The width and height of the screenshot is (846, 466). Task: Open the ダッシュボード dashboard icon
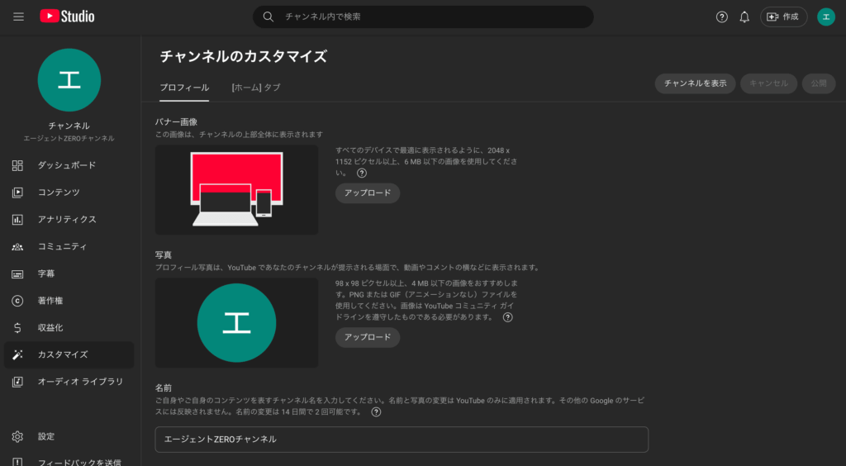(x=17, y=165)
